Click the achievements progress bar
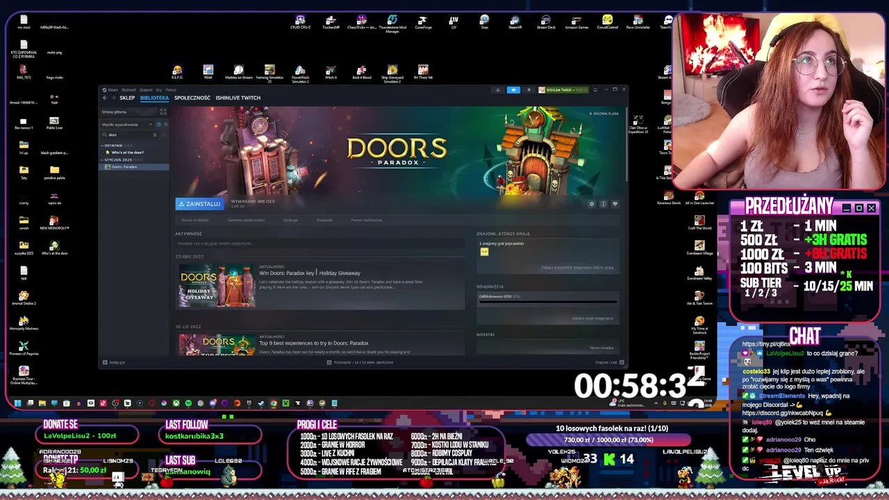The width and height of the screenshot is (889, 500). (x=547, y=302)
